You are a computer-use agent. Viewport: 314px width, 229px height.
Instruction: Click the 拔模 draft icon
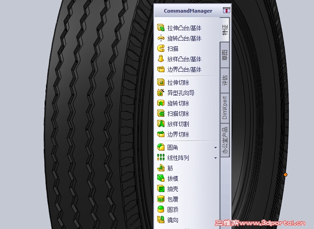click(x=161, y=179)
